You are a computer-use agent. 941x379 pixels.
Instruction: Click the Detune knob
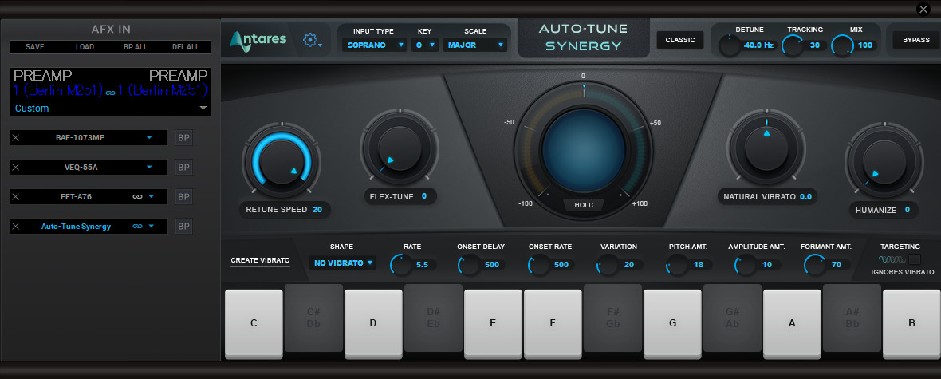pyautogui.click(x=730, y=45)
